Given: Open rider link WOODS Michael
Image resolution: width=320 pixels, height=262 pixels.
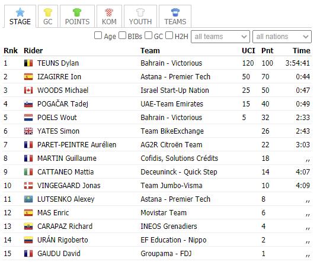Looking at the screenshot, I should [63, 90].
